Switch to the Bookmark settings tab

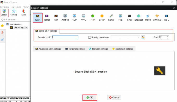[123, 49]
